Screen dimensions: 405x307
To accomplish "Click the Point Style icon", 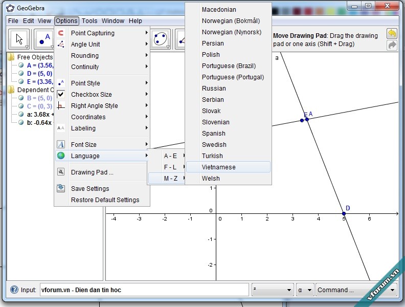I will tap(61, 83).
